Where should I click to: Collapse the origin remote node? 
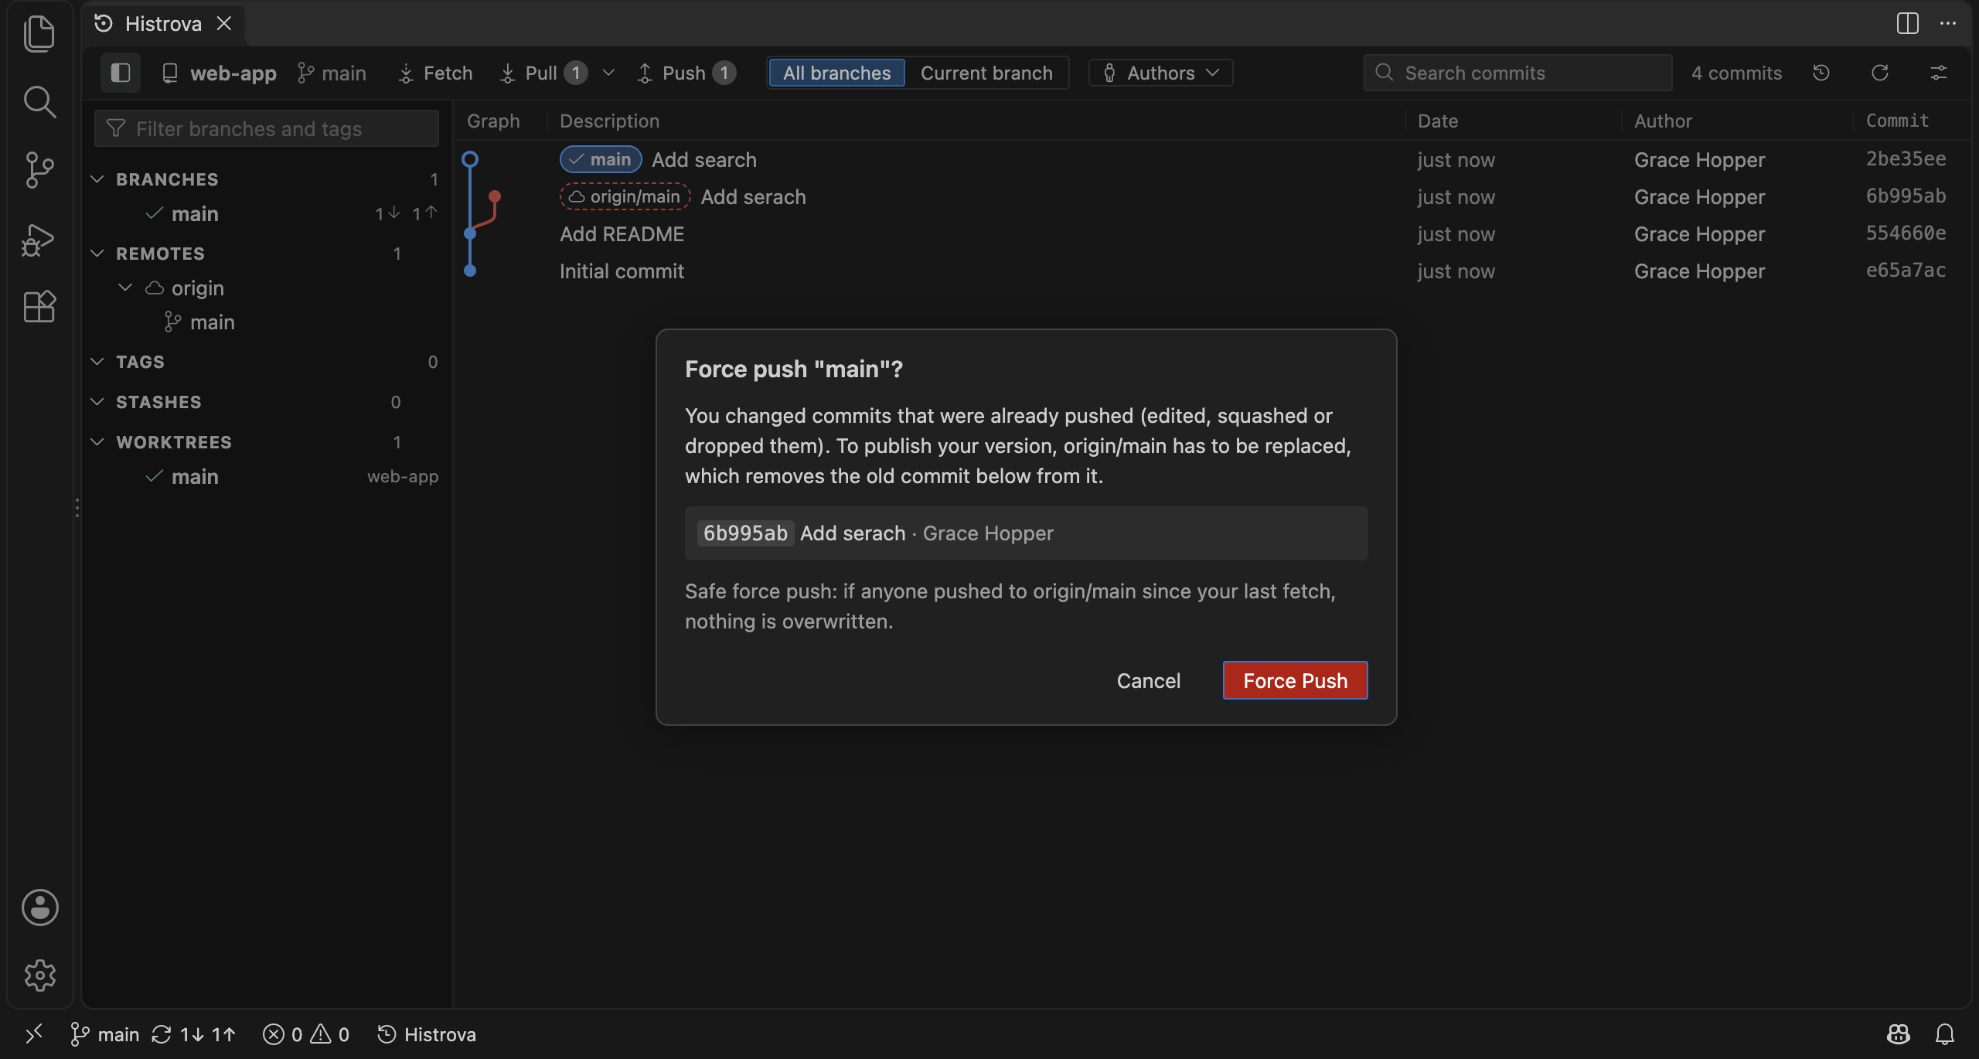click(x=125, y=288)
